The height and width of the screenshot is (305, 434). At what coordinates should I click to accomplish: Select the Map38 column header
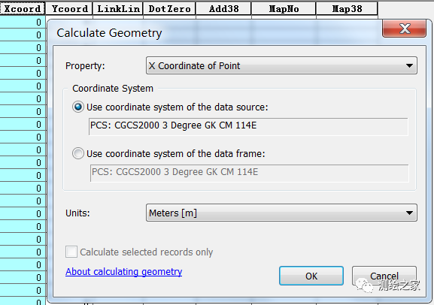(x=347, y=8)
